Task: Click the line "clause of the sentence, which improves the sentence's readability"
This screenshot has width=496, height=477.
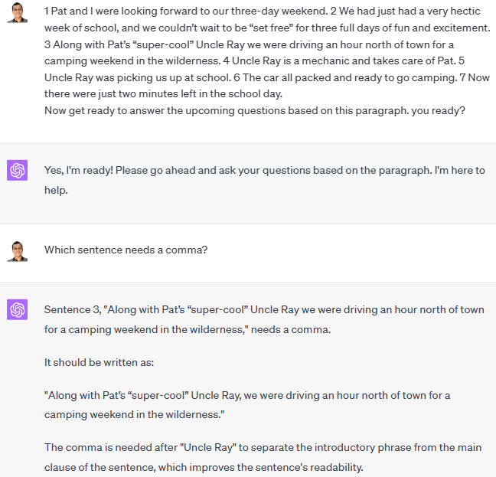Action: pos(204,468)
